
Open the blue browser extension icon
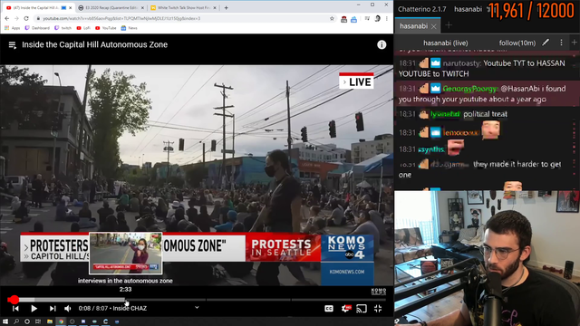[x=353, y=19]
